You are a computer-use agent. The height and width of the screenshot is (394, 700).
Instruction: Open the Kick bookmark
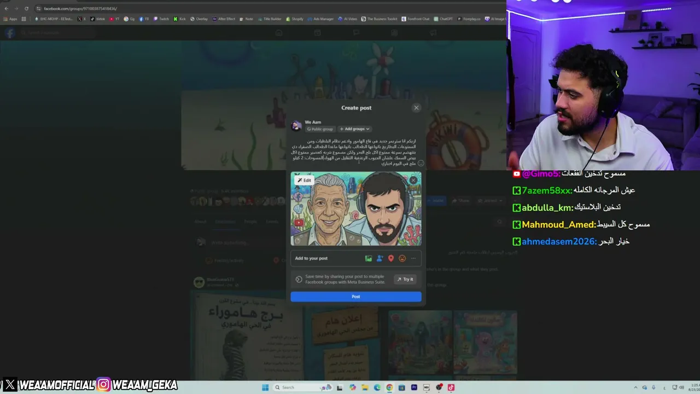[x=180, y=19]
